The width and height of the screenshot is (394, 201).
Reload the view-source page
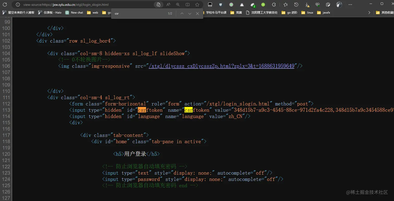point(5,4)
